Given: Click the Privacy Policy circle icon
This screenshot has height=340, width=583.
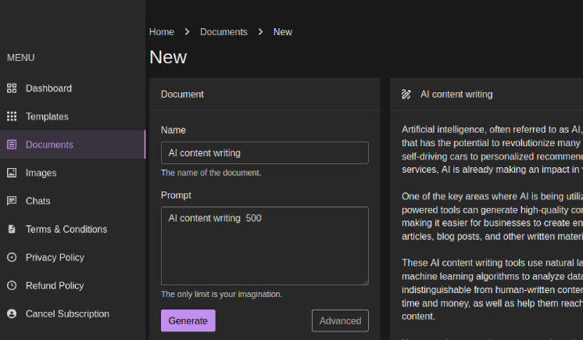Looking at the screenshot, I should (x=12, y=257).
